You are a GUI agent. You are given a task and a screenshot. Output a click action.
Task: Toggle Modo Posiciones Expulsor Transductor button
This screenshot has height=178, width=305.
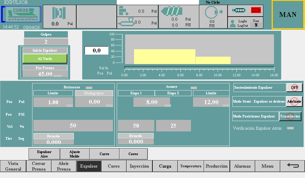click(290, 116)
